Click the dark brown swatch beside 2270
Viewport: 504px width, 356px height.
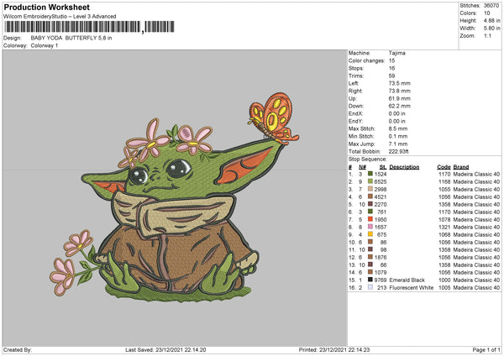370,204
